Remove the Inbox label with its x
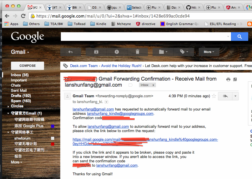 (153, 85)
